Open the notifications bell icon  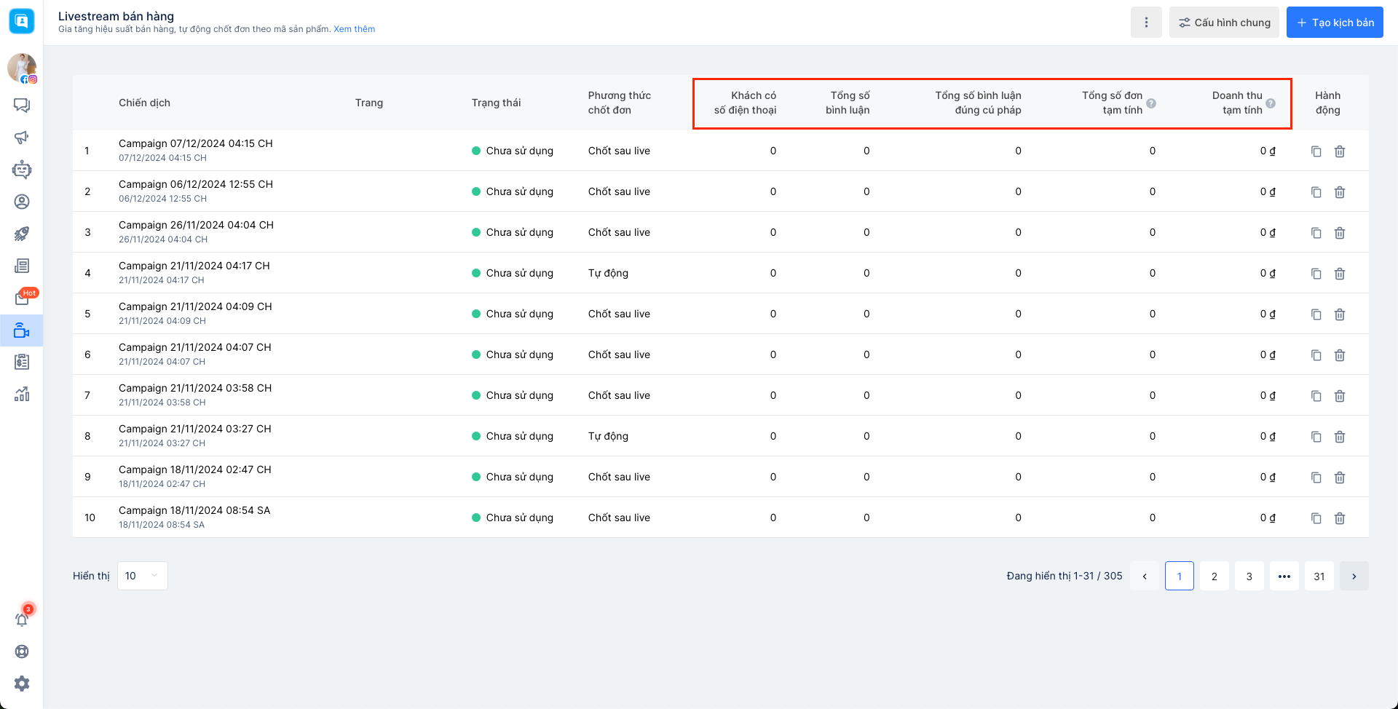(x=22, y=619)
